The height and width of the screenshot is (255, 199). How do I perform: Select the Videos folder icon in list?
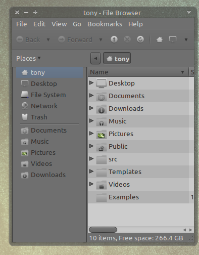click(102, 185)
